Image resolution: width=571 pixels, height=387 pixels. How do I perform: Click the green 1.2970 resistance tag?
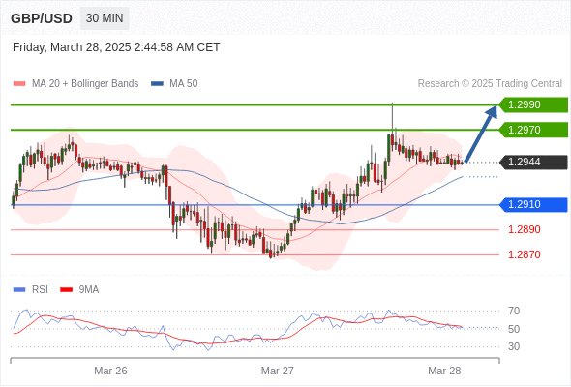point(533,130)
